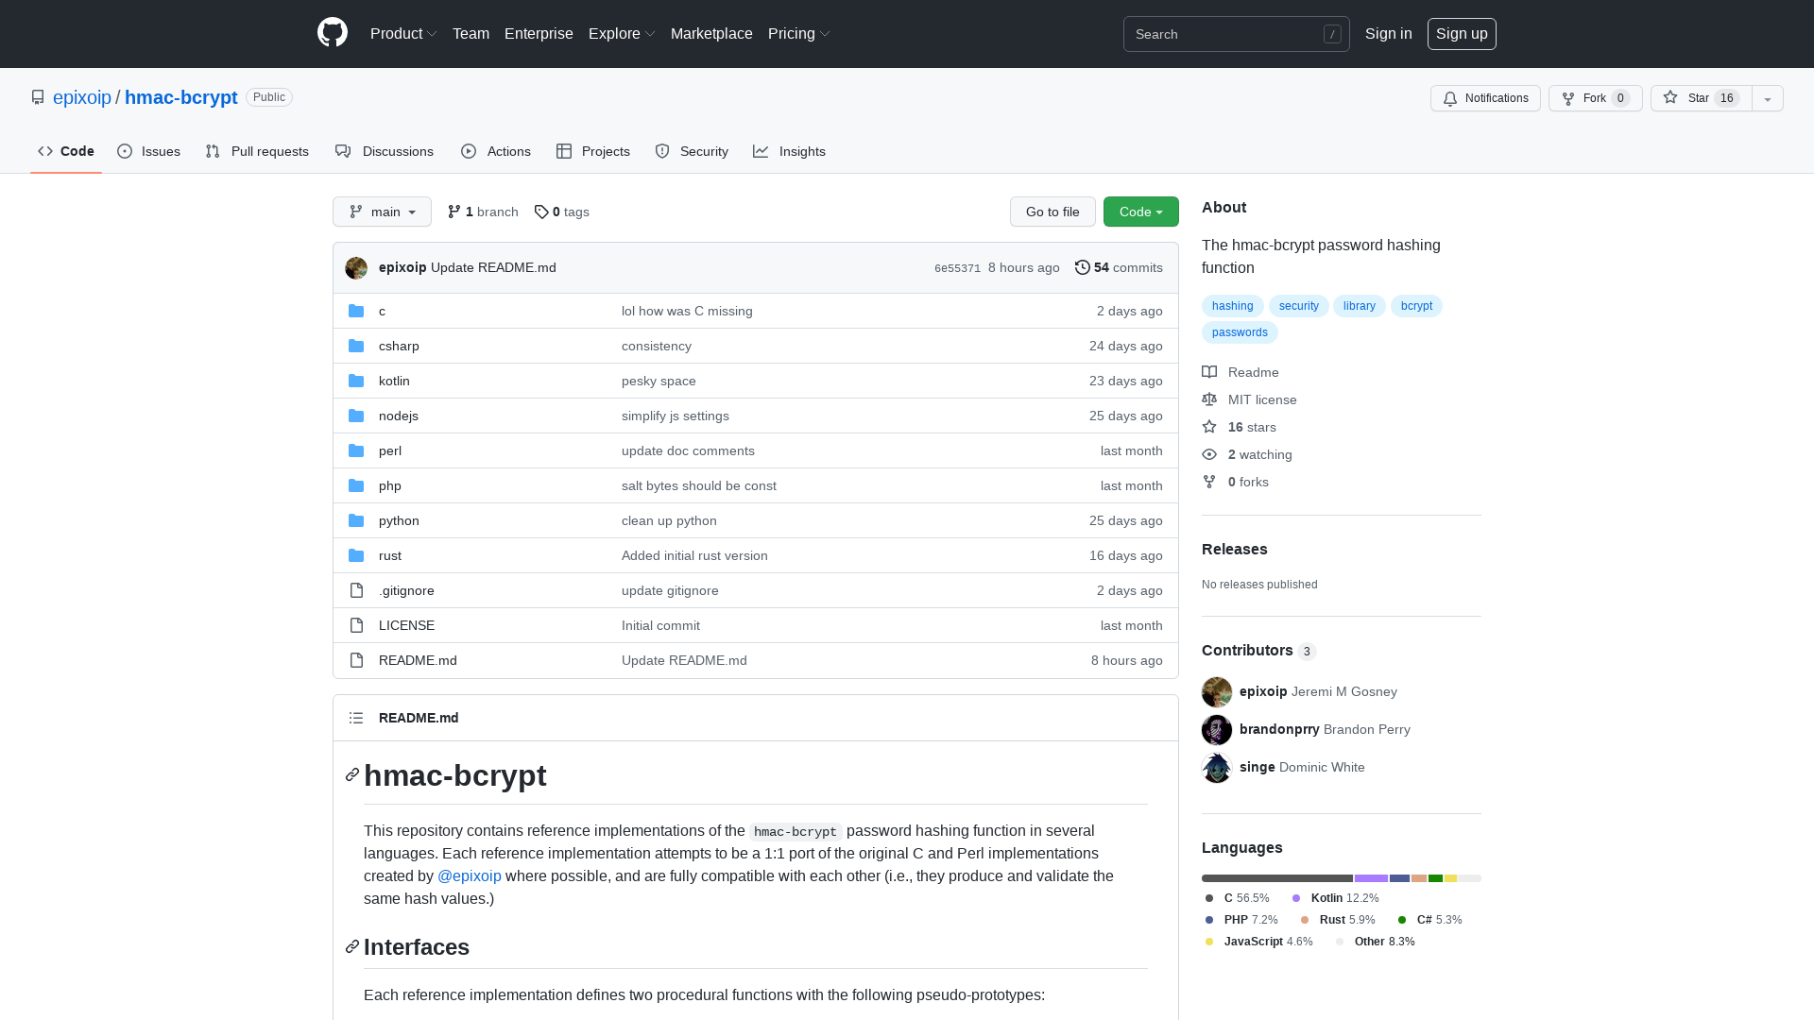Screen dimensions: 1814x1020
Task: Click the hashing topic tag
Action: 1232,306
